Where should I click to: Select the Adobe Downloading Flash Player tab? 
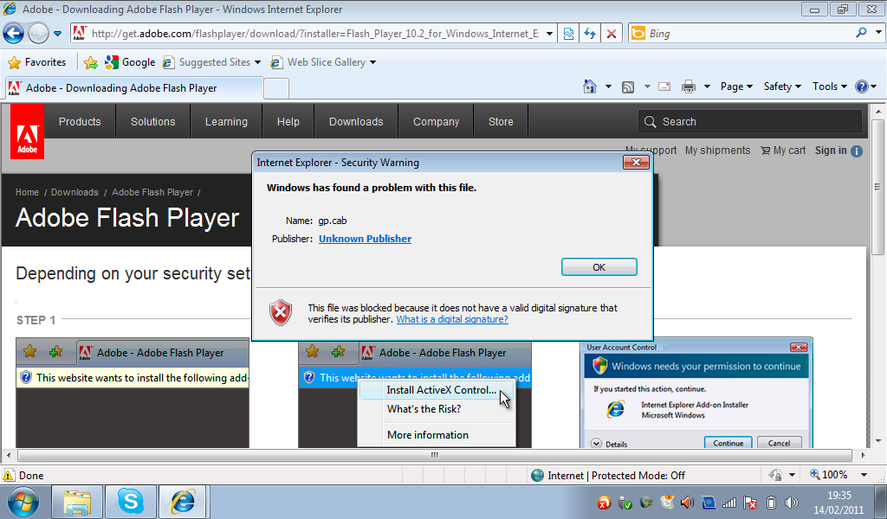[134, 88]
